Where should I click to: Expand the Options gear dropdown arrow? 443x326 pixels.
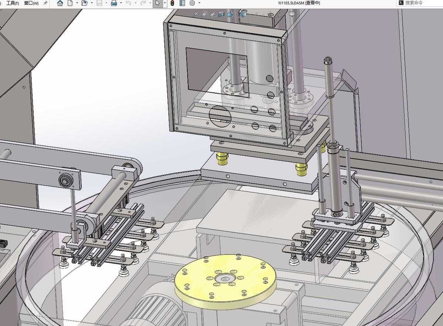pos(199,3)
